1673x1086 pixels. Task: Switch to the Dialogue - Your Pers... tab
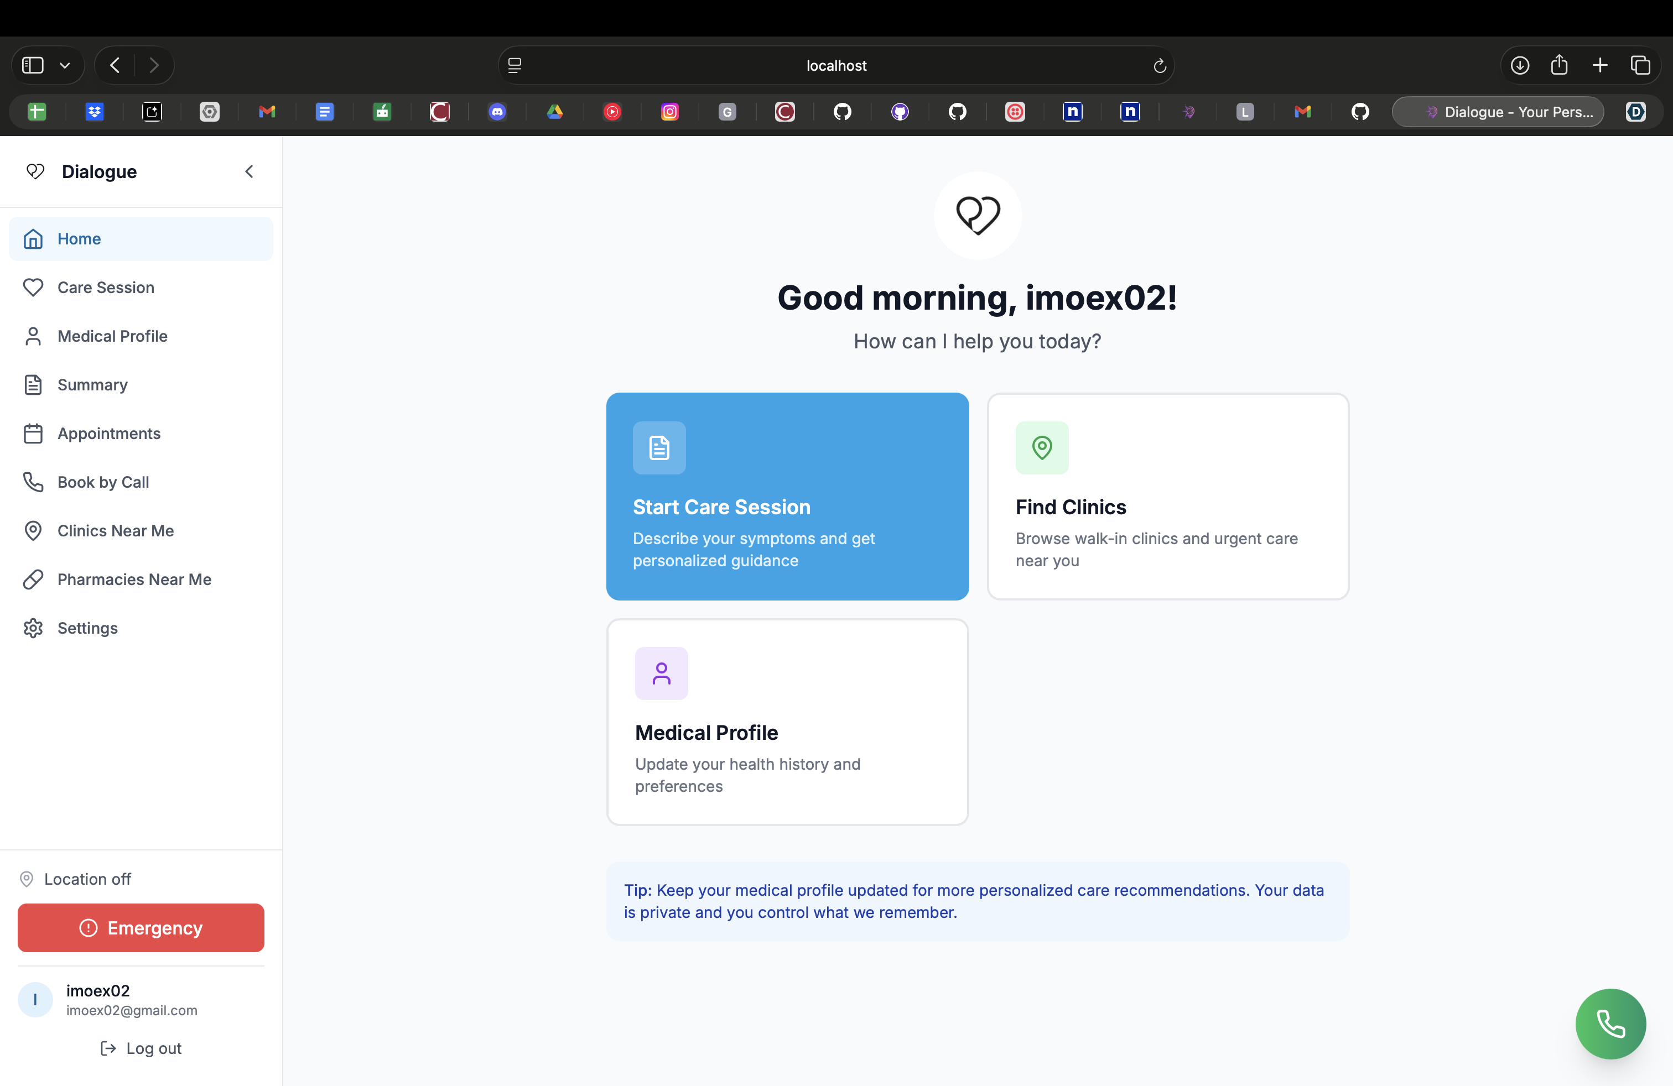(x=1498, y=112)
